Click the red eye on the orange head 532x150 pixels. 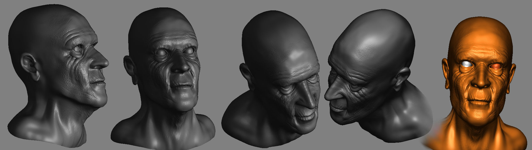tap(496, 66)
